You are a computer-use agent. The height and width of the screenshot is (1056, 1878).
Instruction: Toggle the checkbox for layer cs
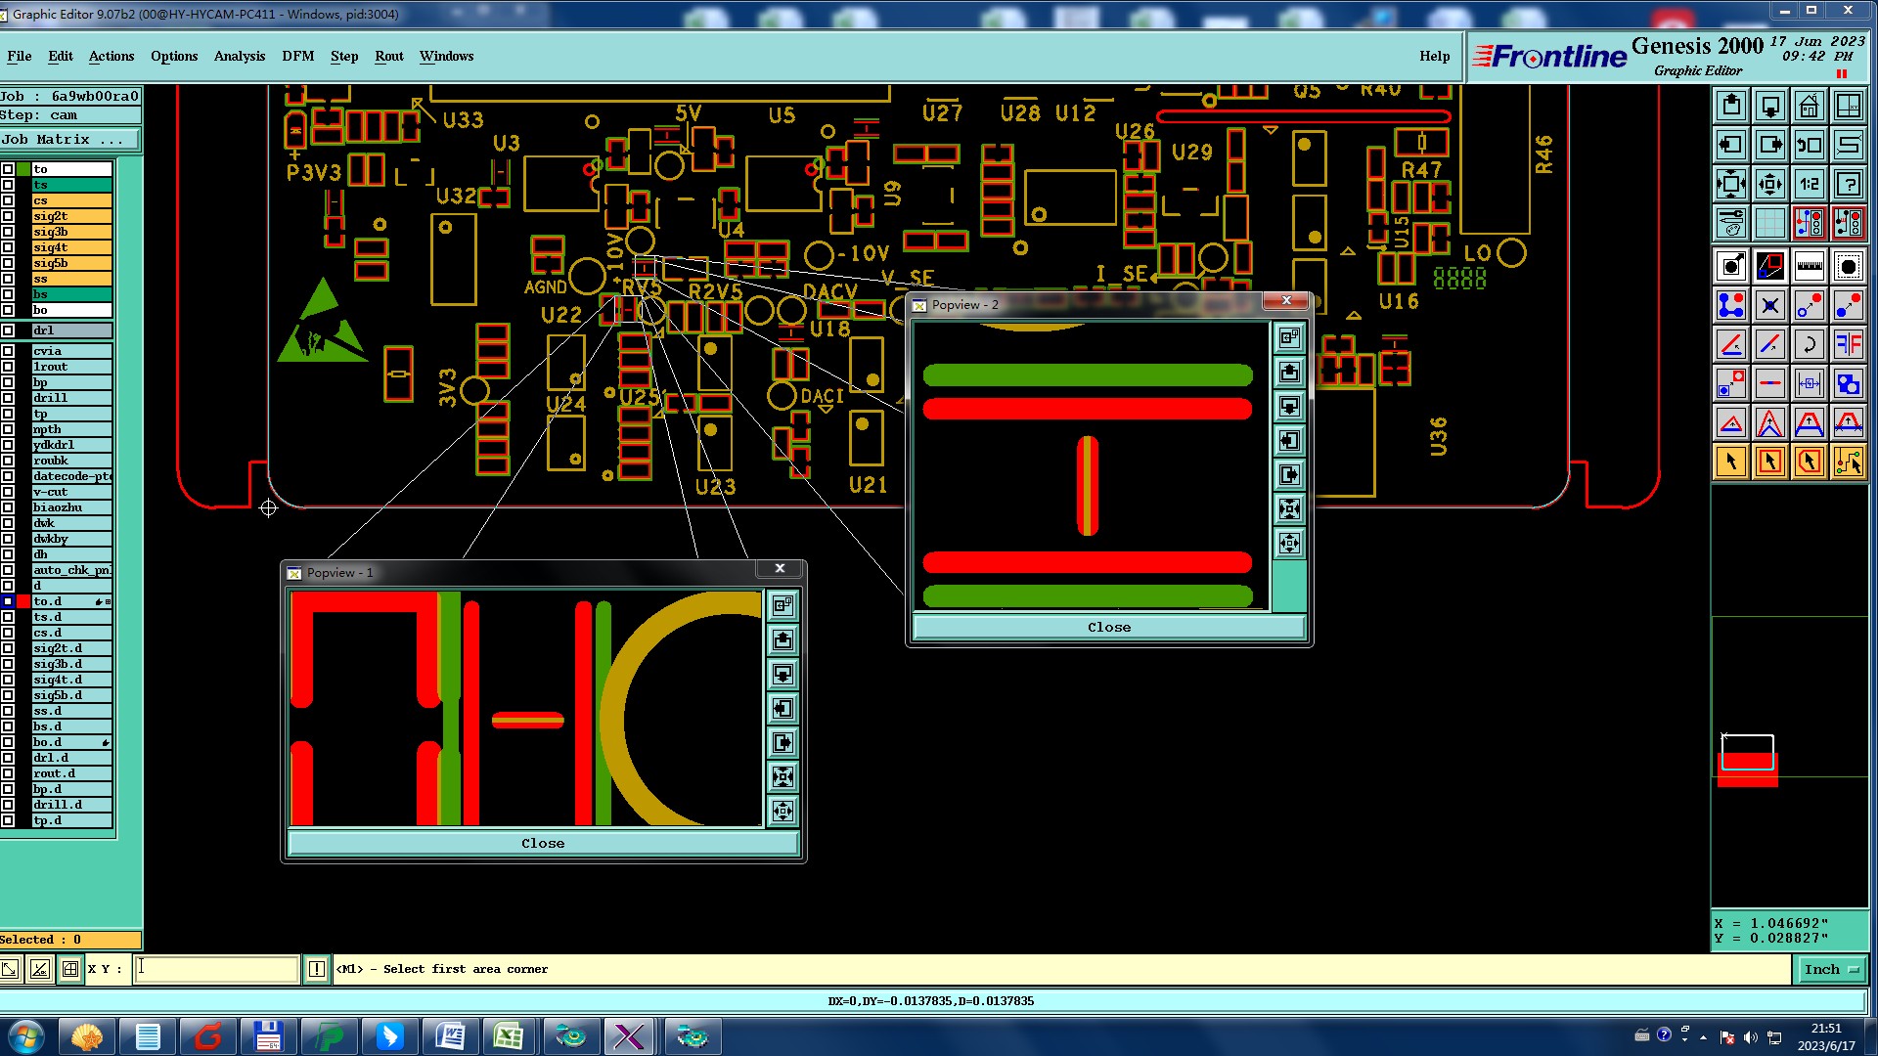[8, 200]
